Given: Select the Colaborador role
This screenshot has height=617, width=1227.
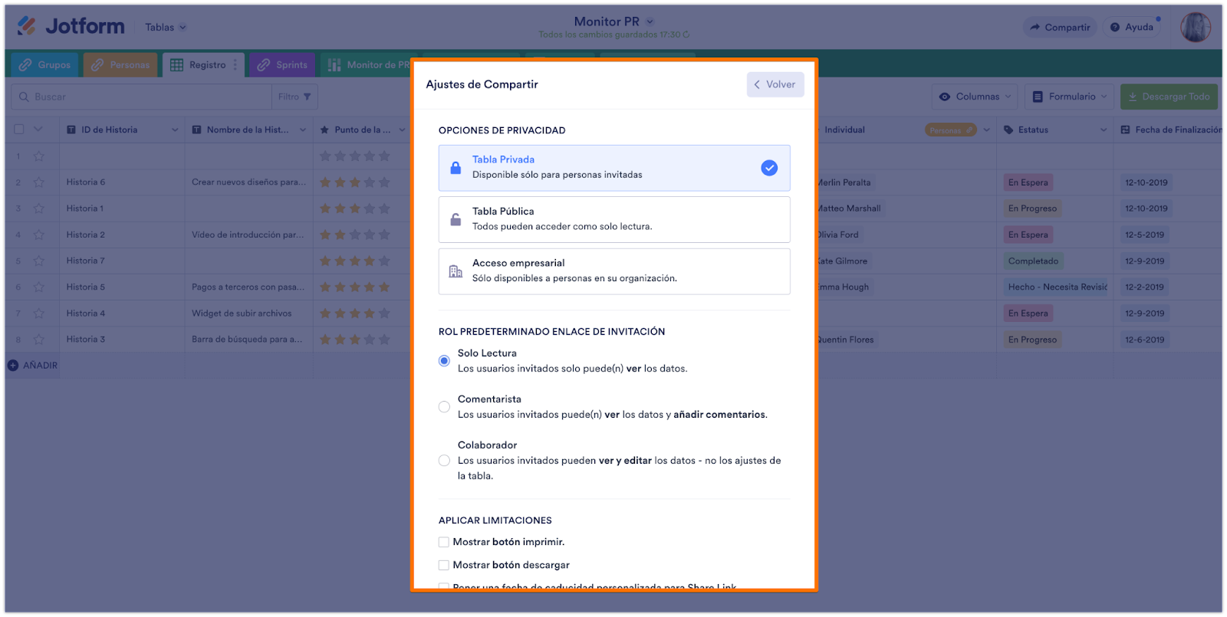Looking at the screenshot, I should coord(444,461).
